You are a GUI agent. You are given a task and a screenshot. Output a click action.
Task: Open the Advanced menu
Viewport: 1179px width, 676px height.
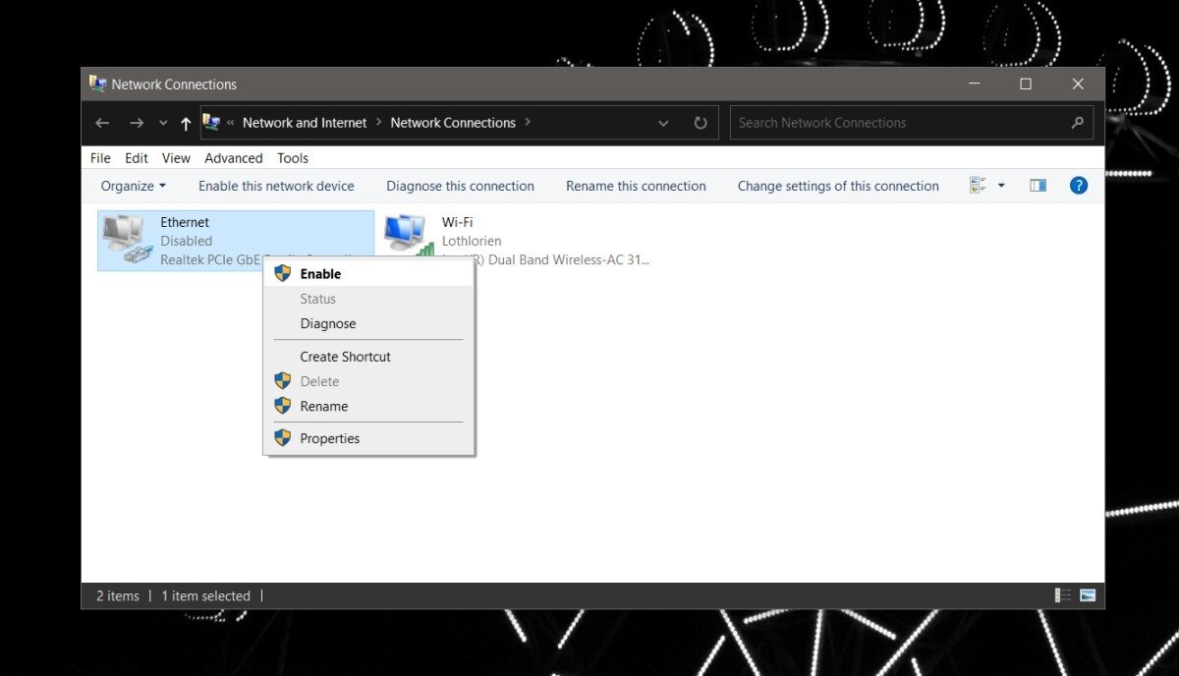(x=233, y=157)
